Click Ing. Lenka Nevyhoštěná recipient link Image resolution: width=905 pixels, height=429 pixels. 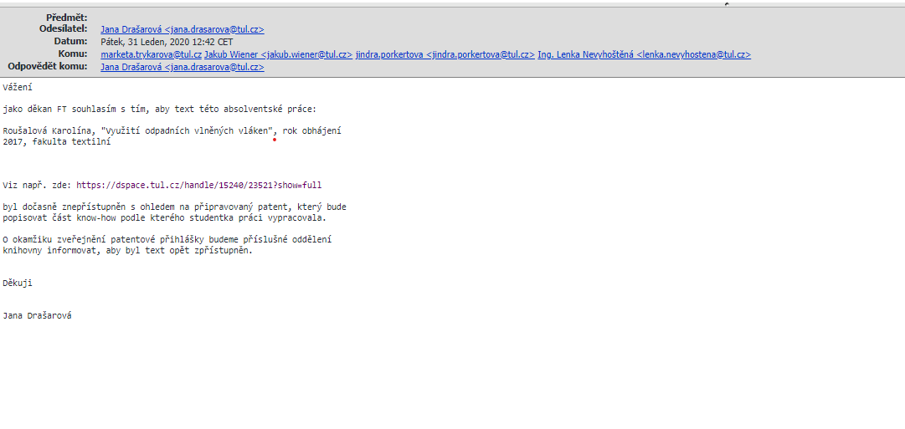click(644, 54)
